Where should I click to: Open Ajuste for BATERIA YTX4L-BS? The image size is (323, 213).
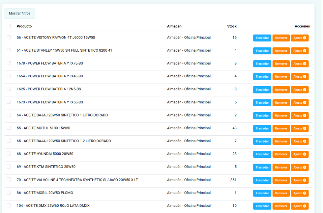300,77
